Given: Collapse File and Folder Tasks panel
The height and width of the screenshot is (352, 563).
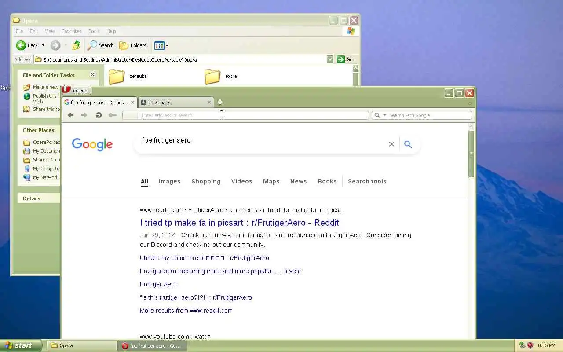Looking at the screenshot, I should coord(92,75).
